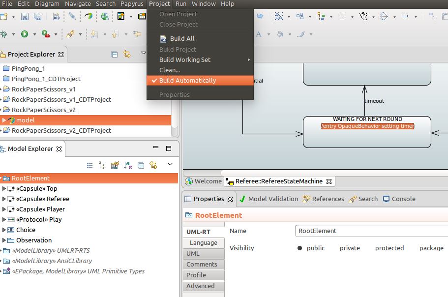Click the Last Edit Location arrow icon
448x297 pixels.
[x=137, y=34]
